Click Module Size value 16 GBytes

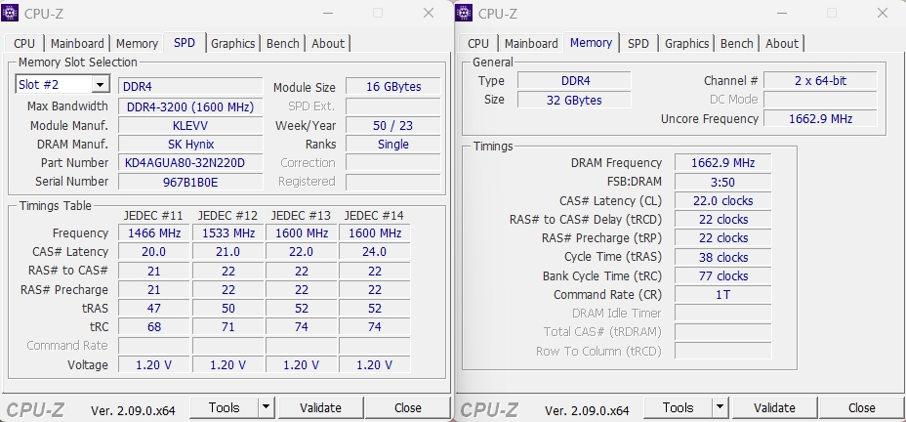[x=392, y=87]
